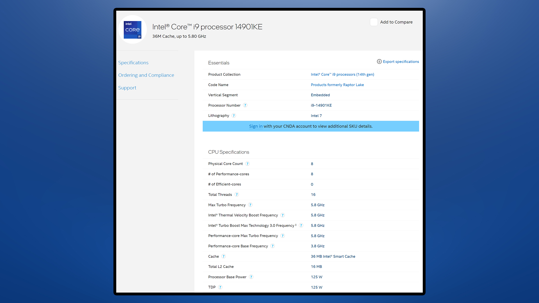Expand Products formerly Raptor Lake link

pos(337,85)
